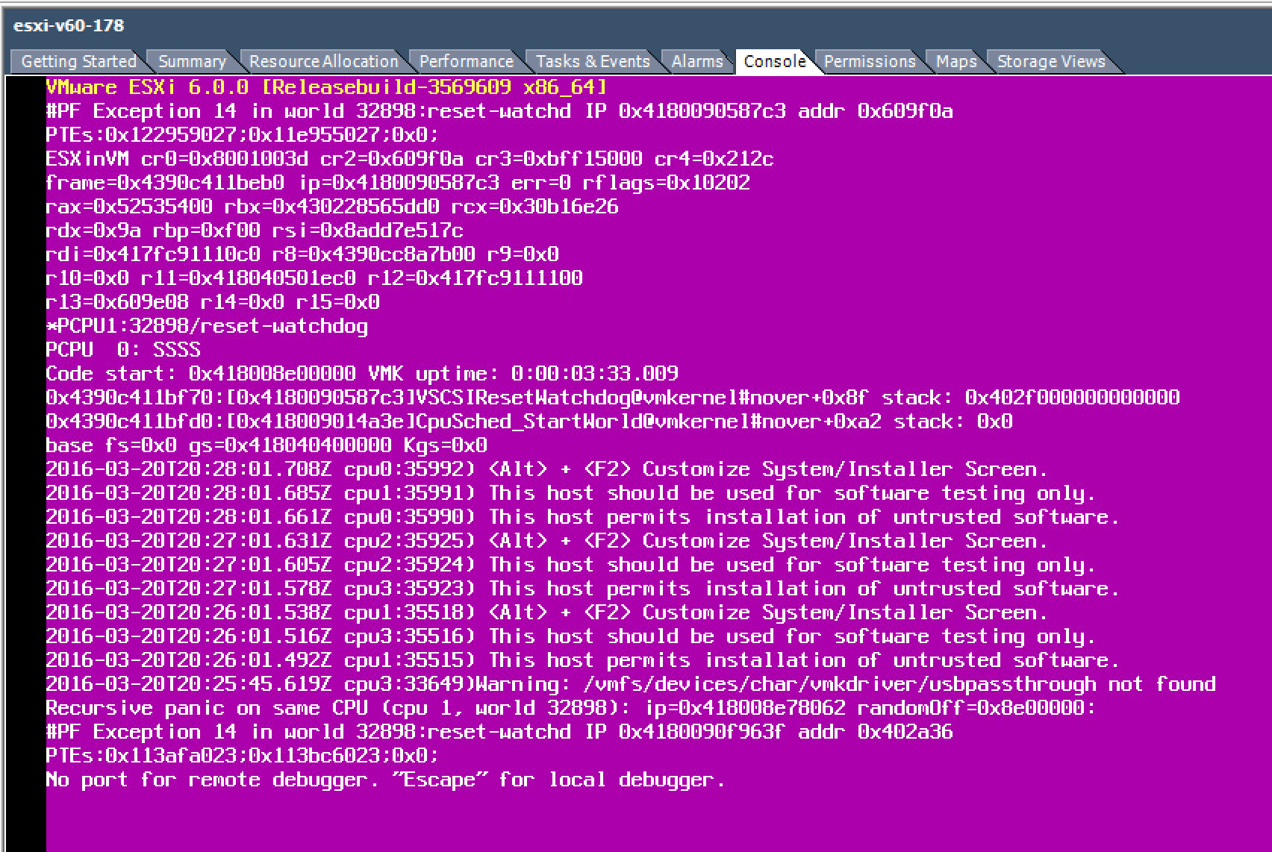Viewport: 1272px width, 852px height.
Task: Check the Alarms tab
Action: [697, 61]
